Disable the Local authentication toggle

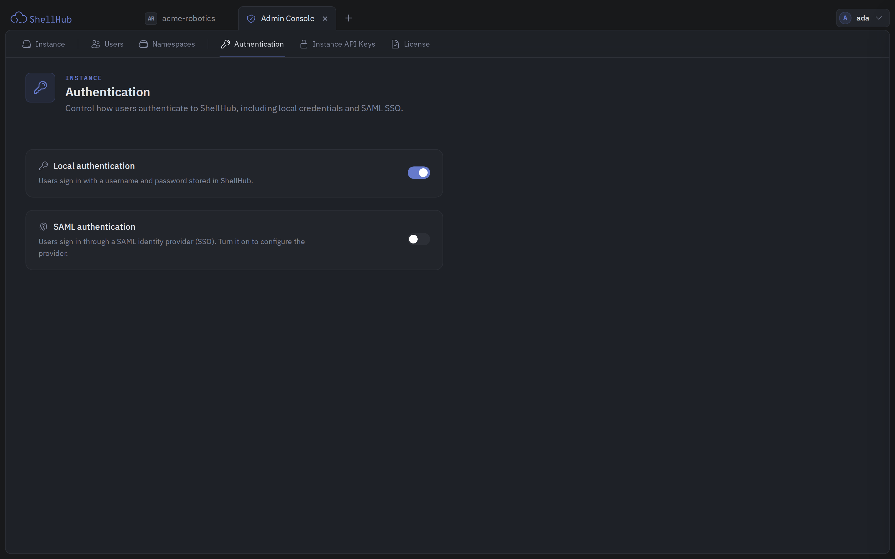click(419, 173)
